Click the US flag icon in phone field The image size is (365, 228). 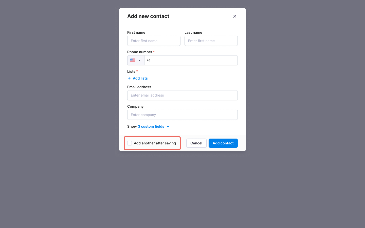coord(133,60)
